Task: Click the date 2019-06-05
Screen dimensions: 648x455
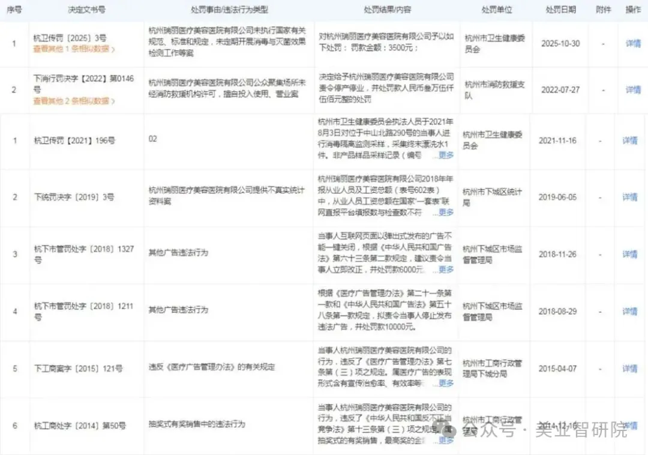Action: (557, 197)
